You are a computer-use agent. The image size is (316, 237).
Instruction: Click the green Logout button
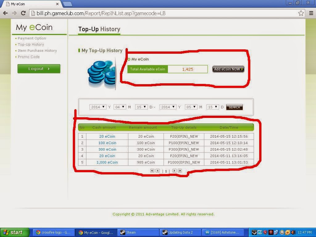tap(39, 69)
